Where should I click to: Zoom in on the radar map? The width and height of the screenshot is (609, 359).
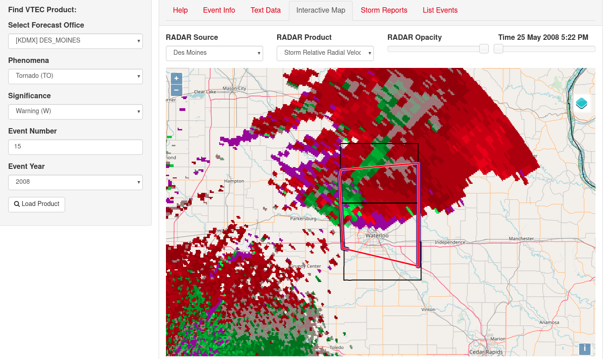tap(176, 78)
